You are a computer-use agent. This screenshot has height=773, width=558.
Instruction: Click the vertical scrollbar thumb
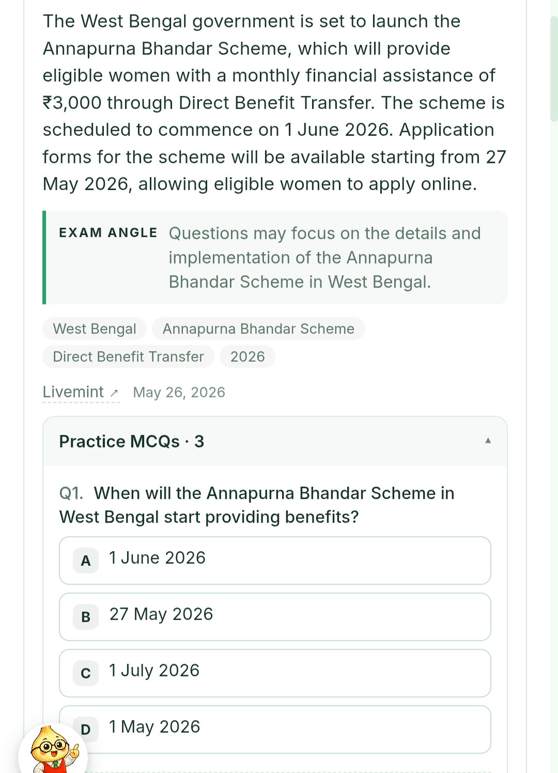point(554,69)
